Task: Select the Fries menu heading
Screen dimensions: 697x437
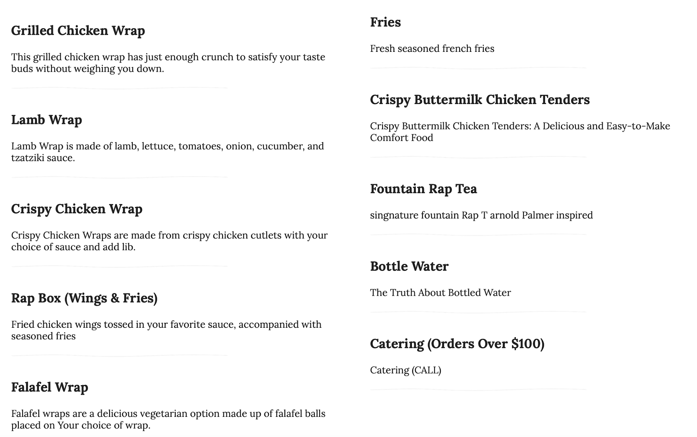Action: 385,22
